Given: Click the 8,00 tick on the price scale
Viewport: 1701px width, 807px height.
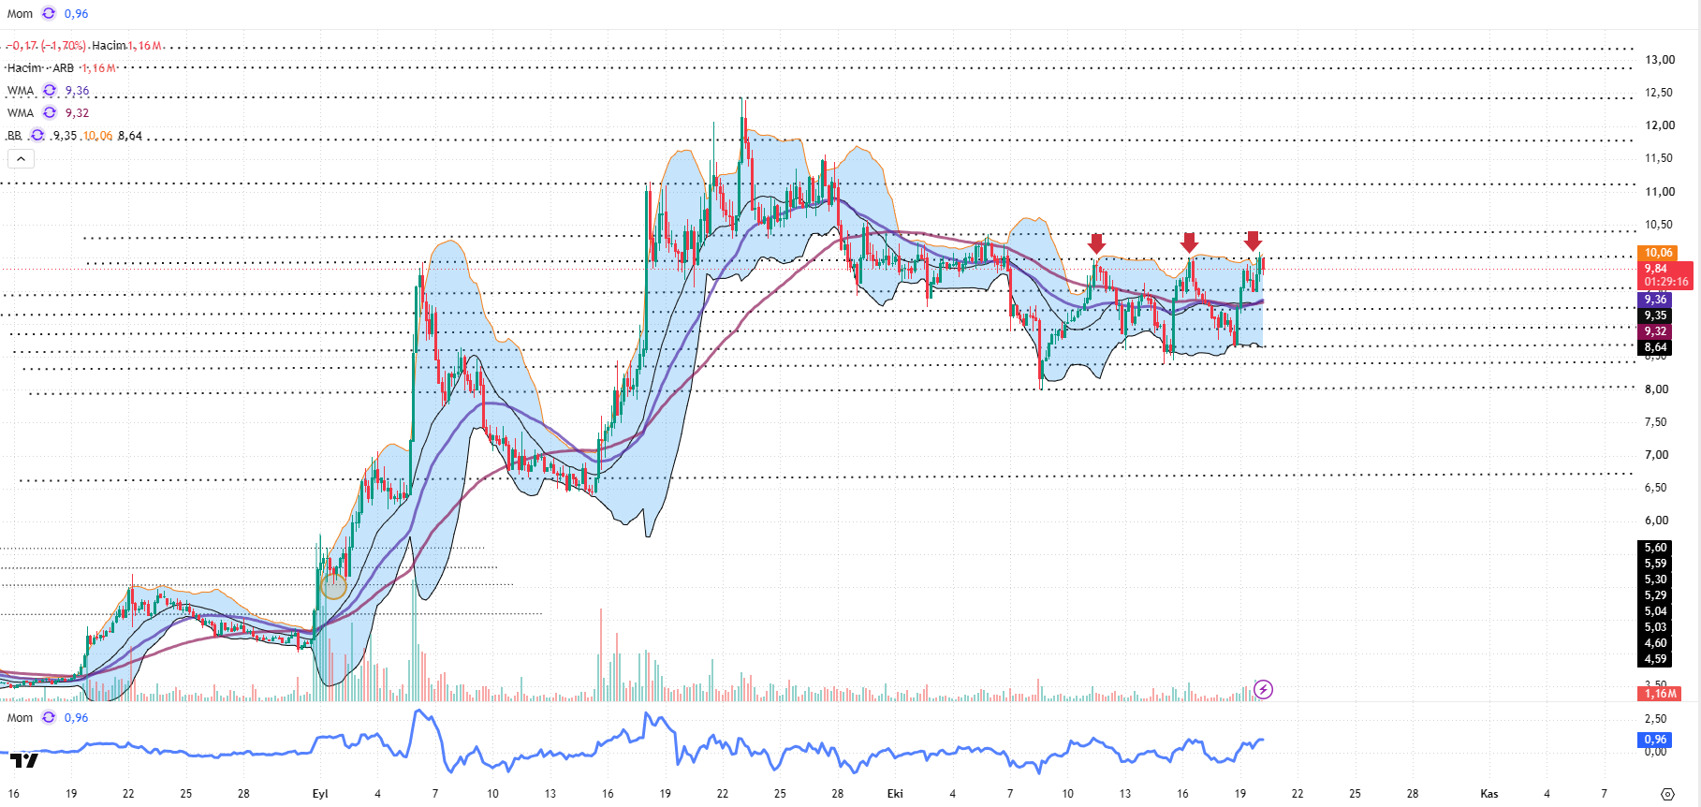Looking at the screenshot, I should click(1656, 389).
